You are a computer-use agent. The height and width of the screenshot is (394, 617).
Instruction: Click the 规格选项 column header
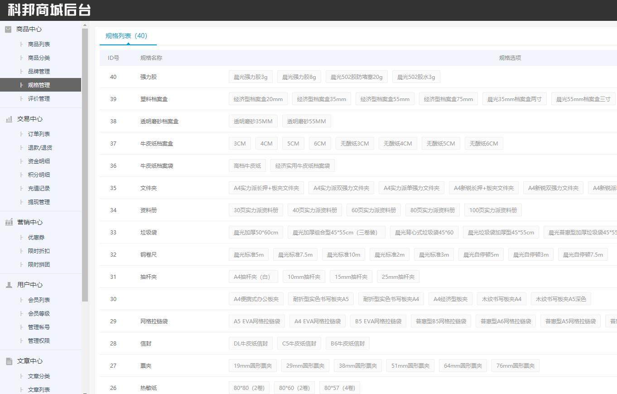(510, 58)
